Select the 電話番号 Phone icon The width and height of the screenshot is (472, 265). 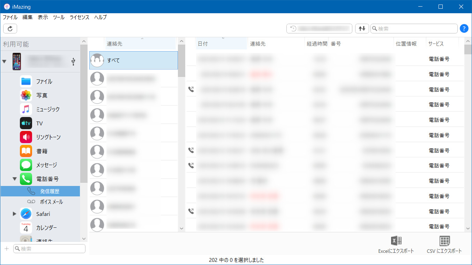pyautogui.click(x=26, y=179)
